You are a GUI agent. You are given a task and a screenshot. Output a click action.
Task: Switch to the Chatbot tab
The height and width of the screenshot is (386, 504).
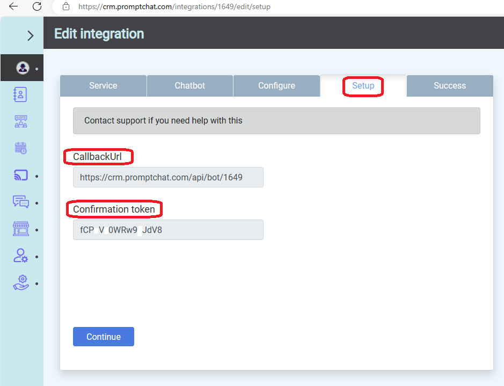(x=190, y=86)
